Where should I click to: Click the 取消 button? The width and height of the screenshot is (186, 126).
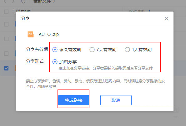(x=116, y=100)
